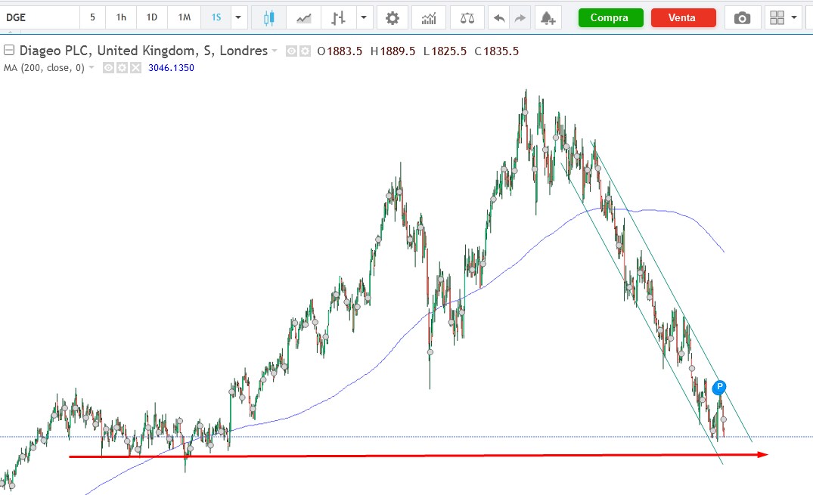This screenshot has width=813, height=495.
Task: Open MA 200 indicator settings
Action: (122, 68)
